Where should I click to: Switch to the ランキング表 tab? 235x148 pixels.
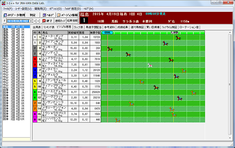(49, 27)
